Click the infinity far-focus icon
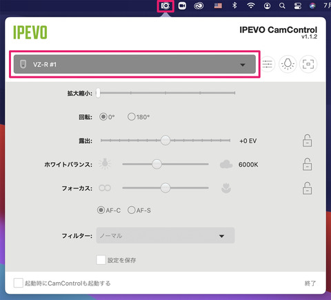 (105, 188)
